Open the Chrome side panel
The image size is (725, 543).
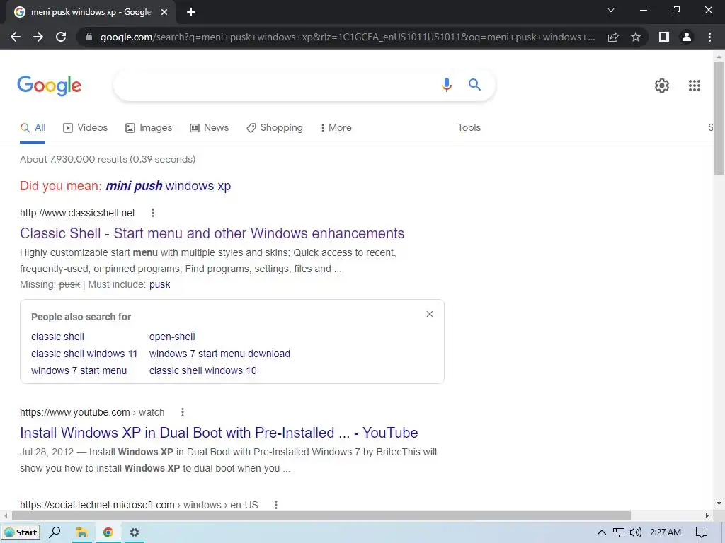click(x=664, y=37)
